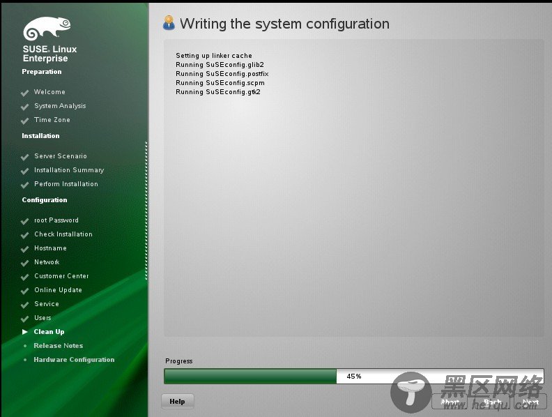The height and width of the screenshot is (417, 552).
Task: Click the arrow marker beside Clean Up
Action: coord(24,332)
